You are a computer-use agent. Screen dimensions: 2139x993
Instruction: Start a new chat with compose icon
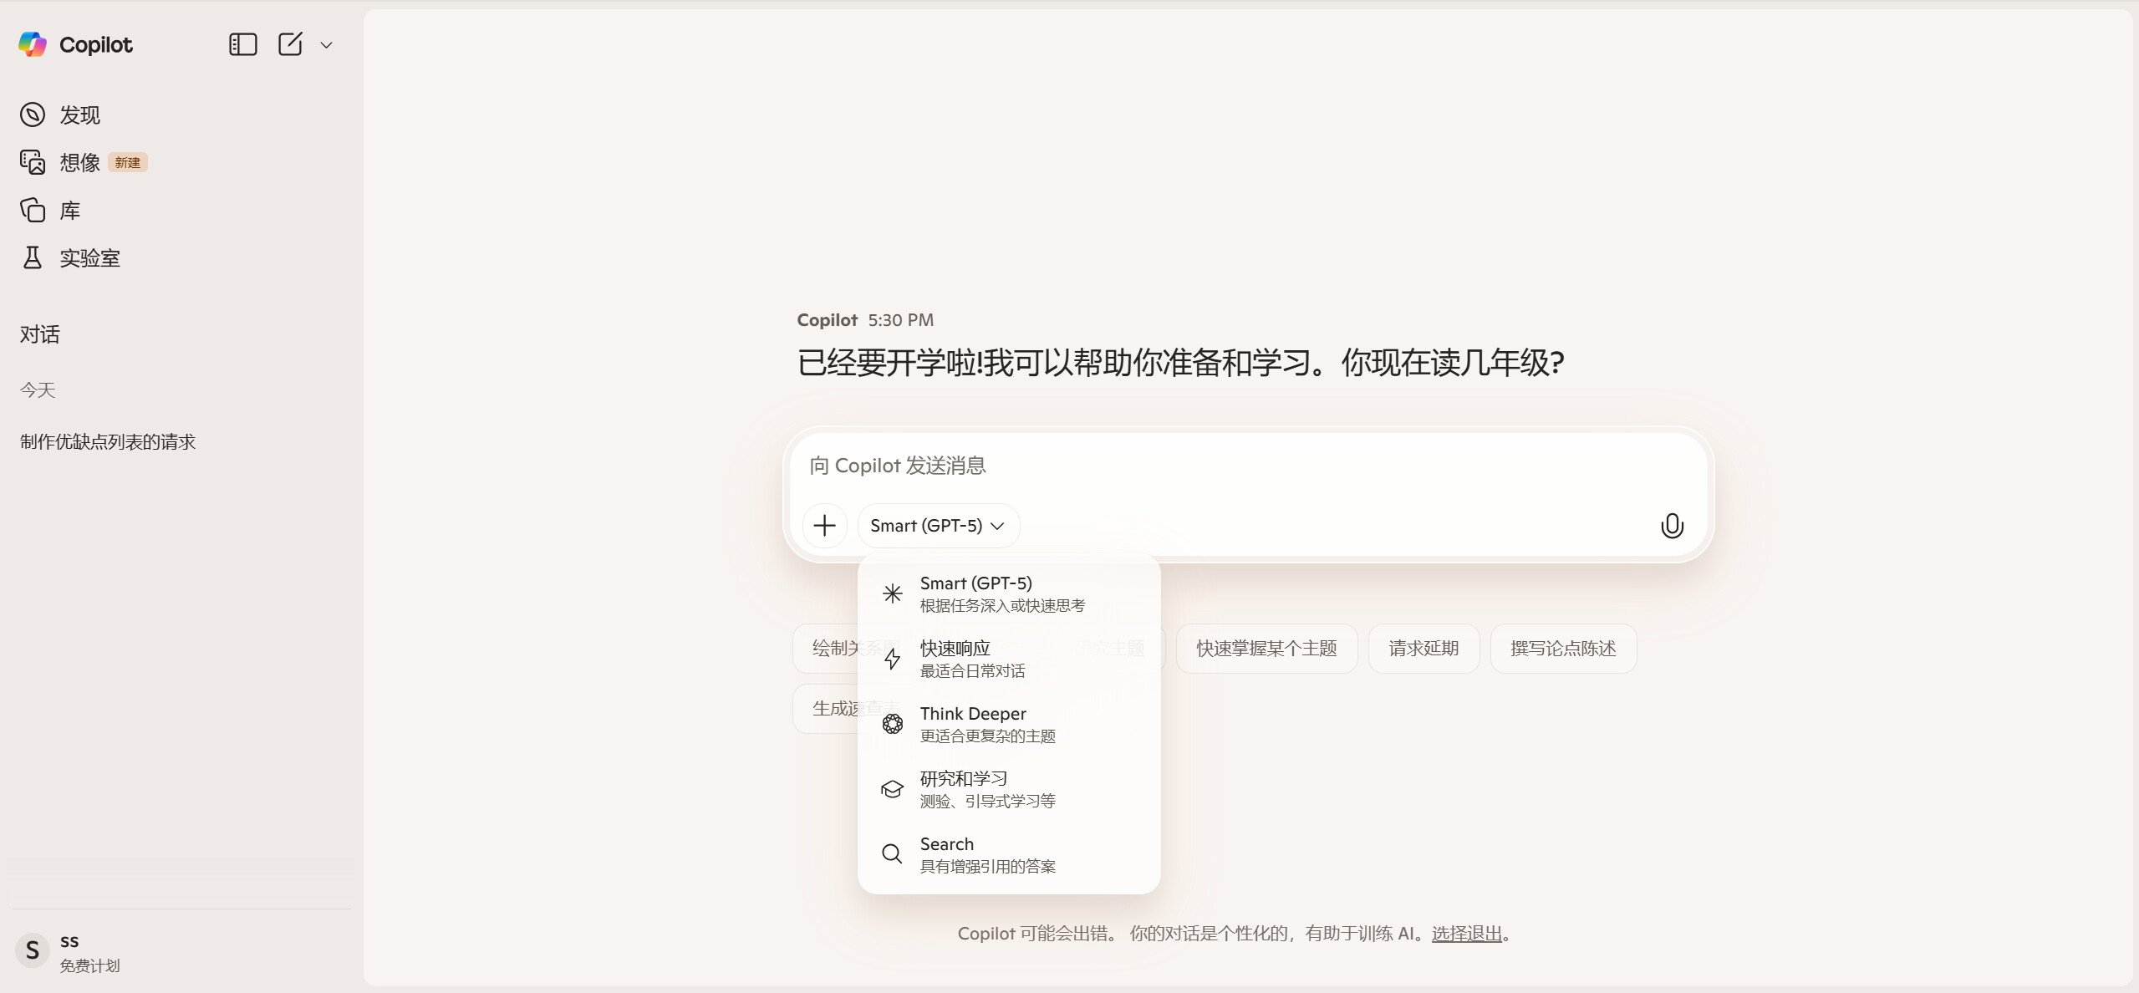click(290, 44)
